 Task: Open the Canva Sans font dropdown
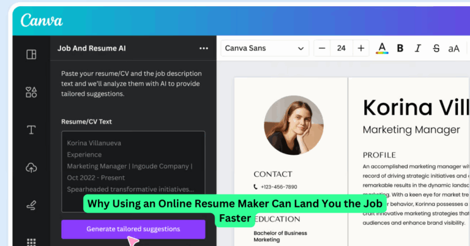(264, 48)
